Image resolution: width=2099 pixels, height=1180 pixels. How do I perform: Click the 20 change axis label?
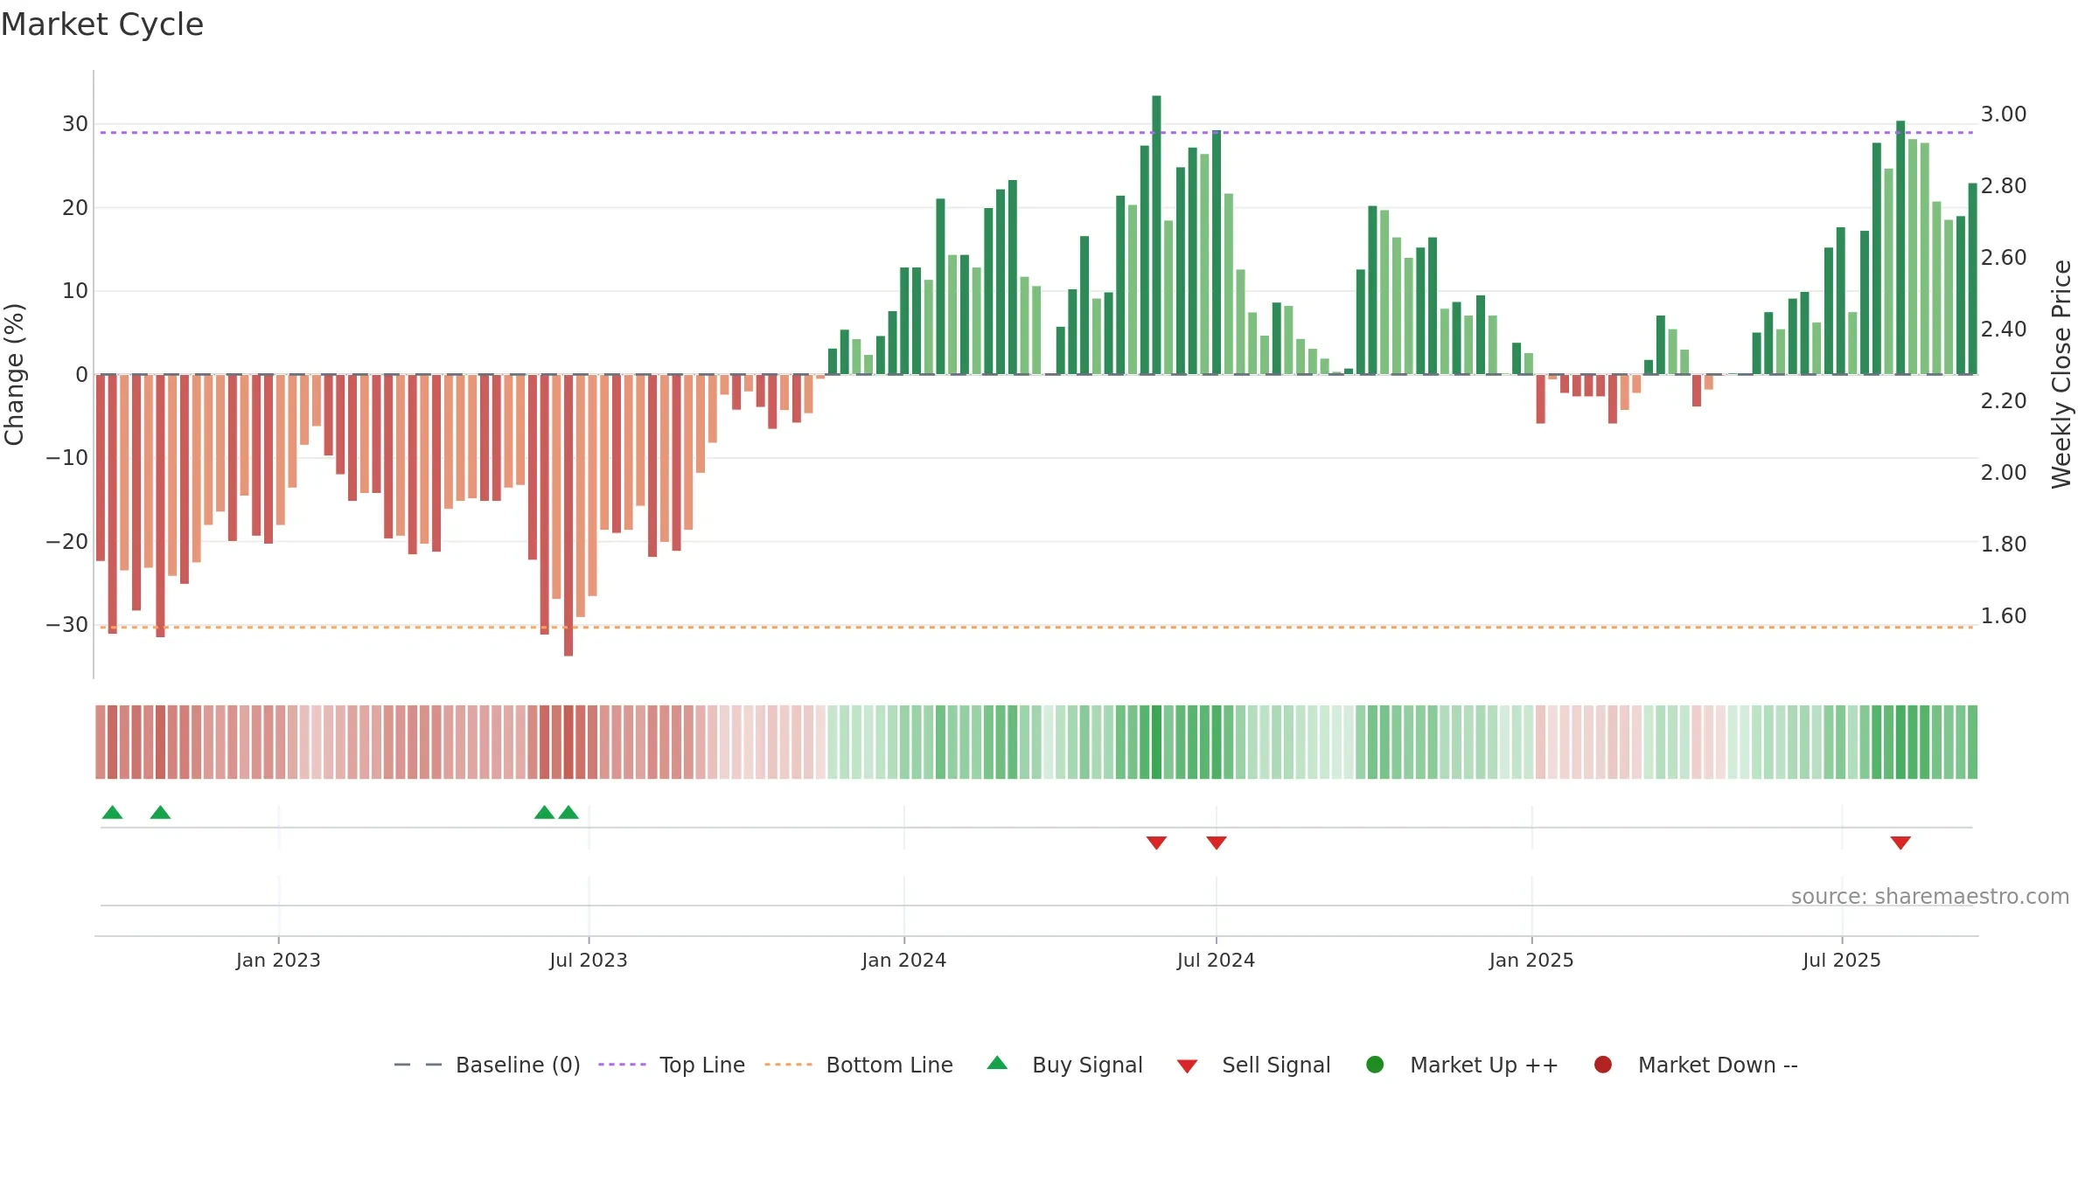point(75,208)
